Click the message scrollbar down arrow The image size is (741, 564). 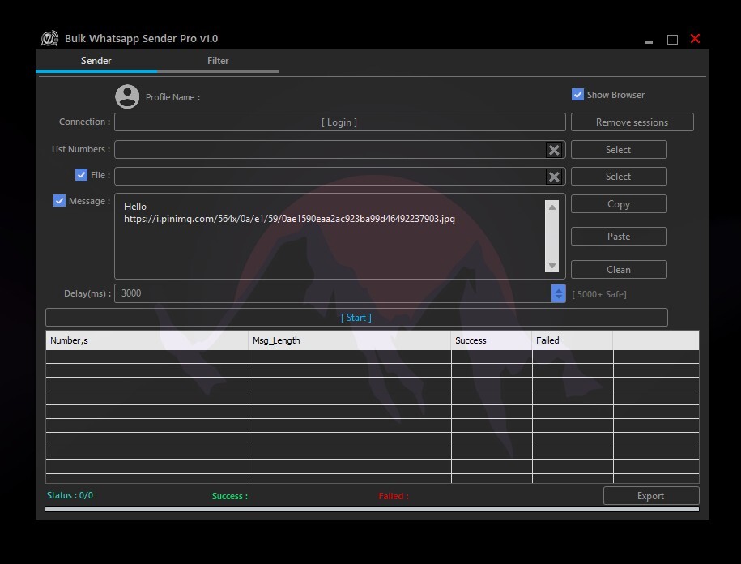pyautogui.click(x=551, y=266)
